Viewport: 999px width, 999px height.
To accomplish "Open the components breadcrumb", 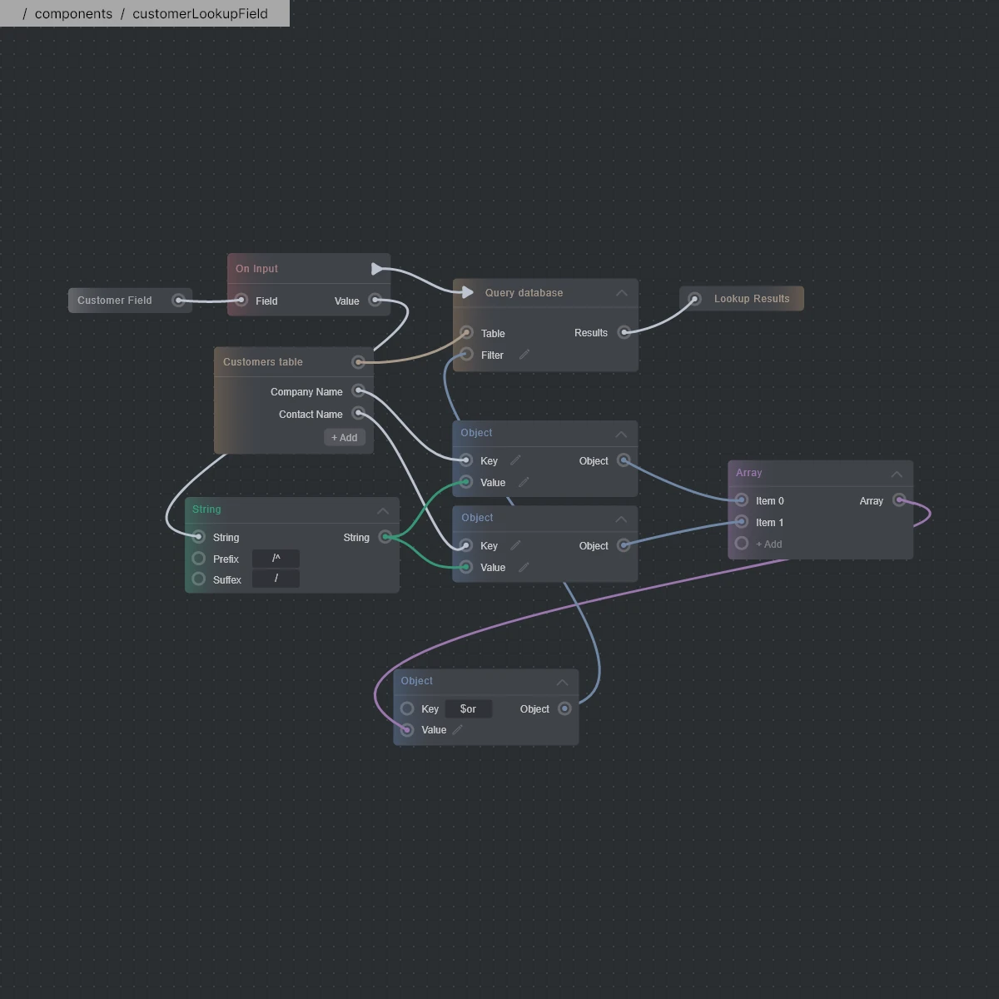I will (73, 14).
